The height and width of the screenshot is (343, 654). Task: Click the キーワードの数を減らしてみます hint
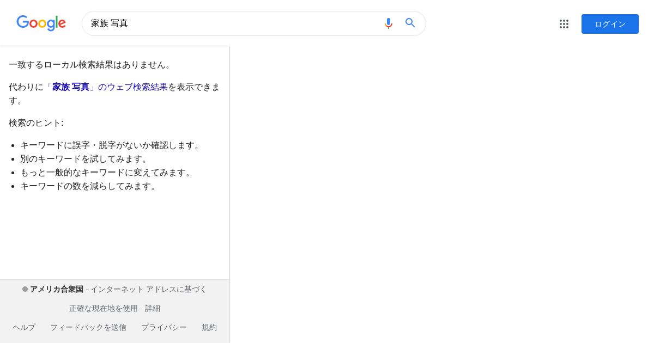[x=90, y=186]
